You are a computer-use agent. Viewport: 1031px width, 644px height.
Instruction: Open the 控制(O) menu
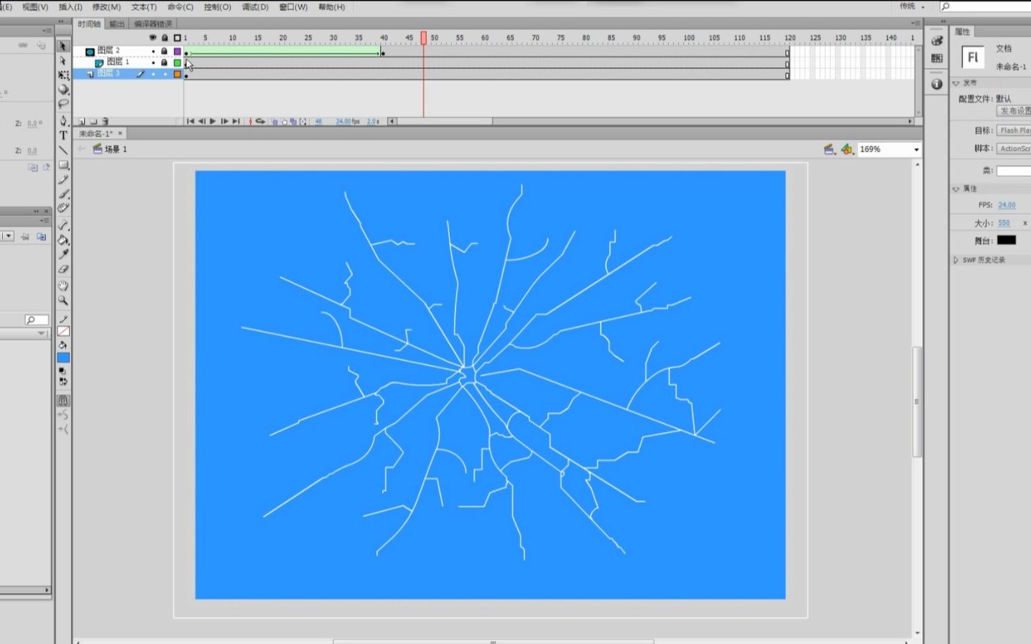click(218, 6)
